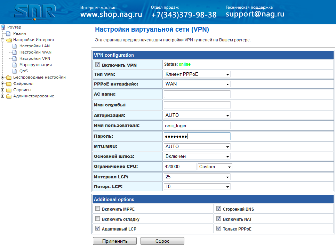Select the Роутер root tree item
This screenshot has height=250, width=336.
tap(14, 27)
